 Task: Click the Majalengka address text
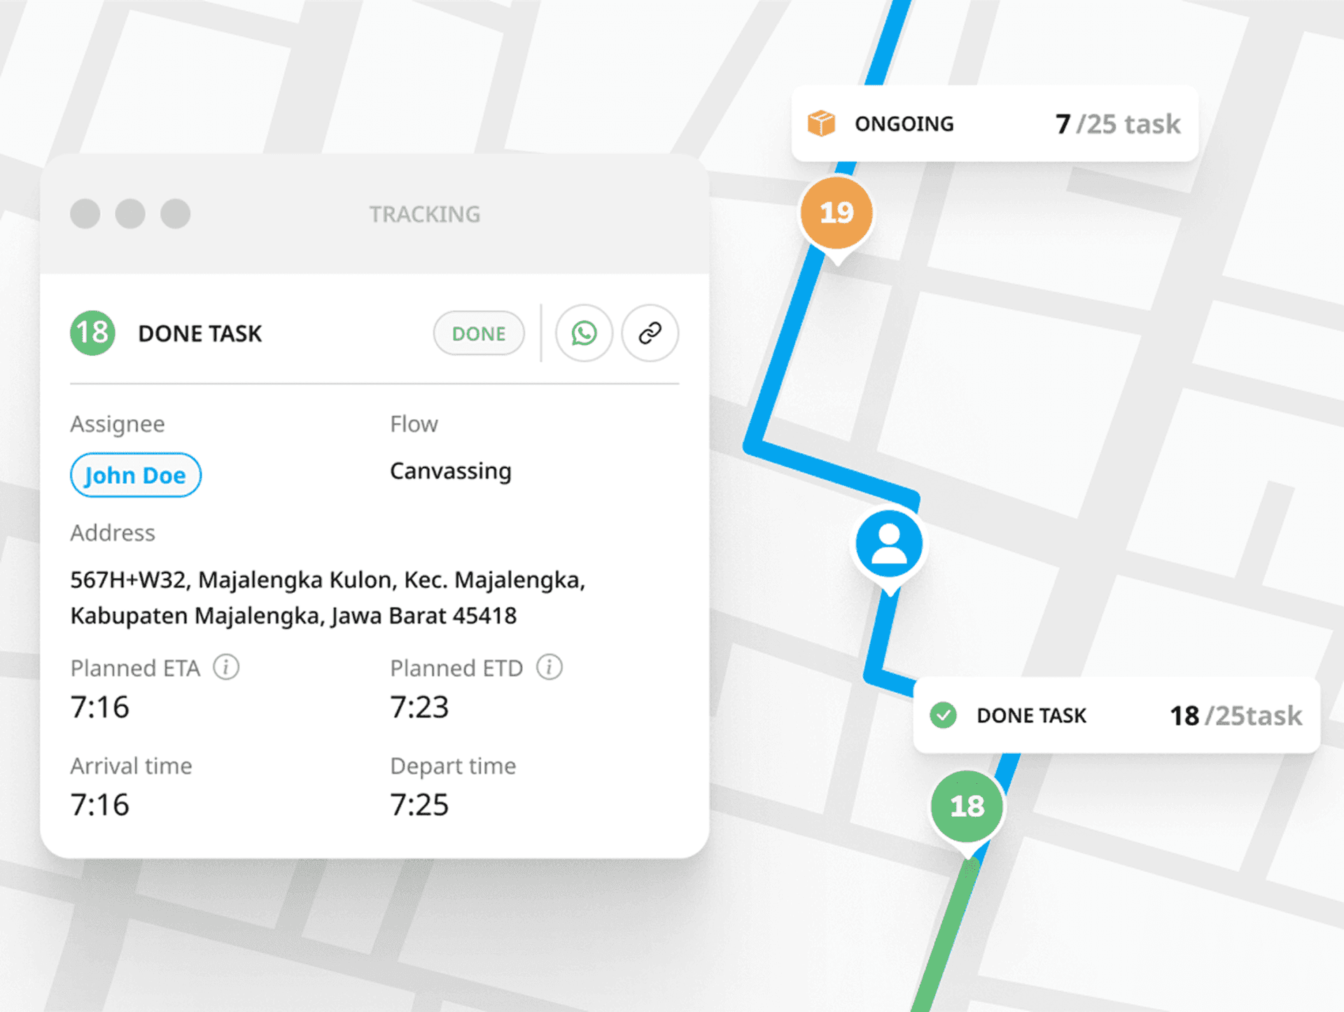point(328,598)
